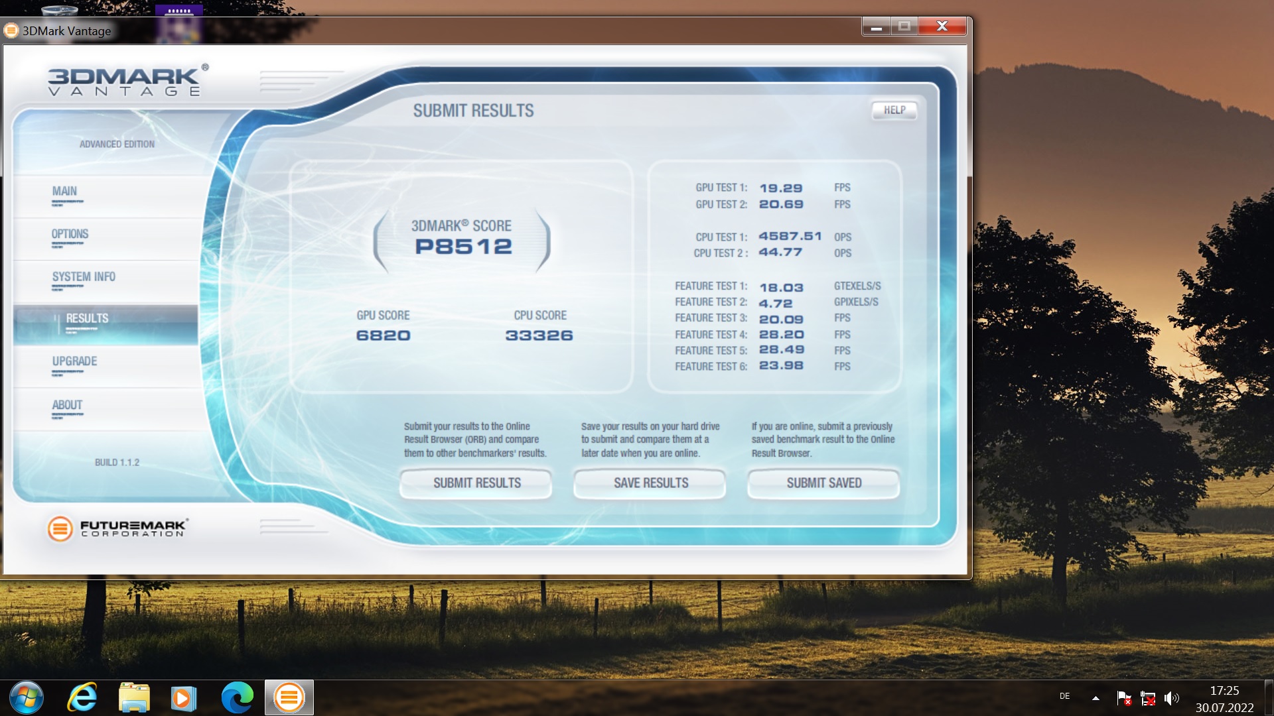Image resolution: width=1274 pixels, height=716 pixels.
Task: Open the MAIN menu section
Action: [64, 192]
